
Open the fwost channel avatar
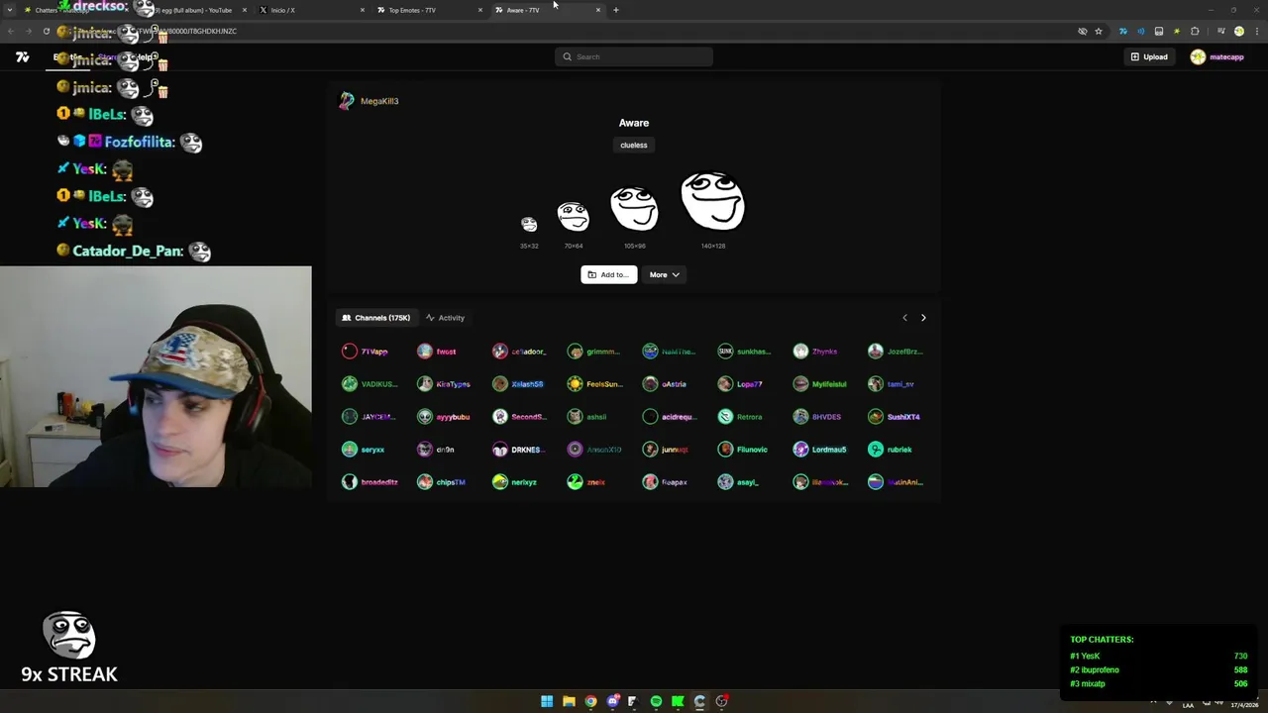point(425,352)
